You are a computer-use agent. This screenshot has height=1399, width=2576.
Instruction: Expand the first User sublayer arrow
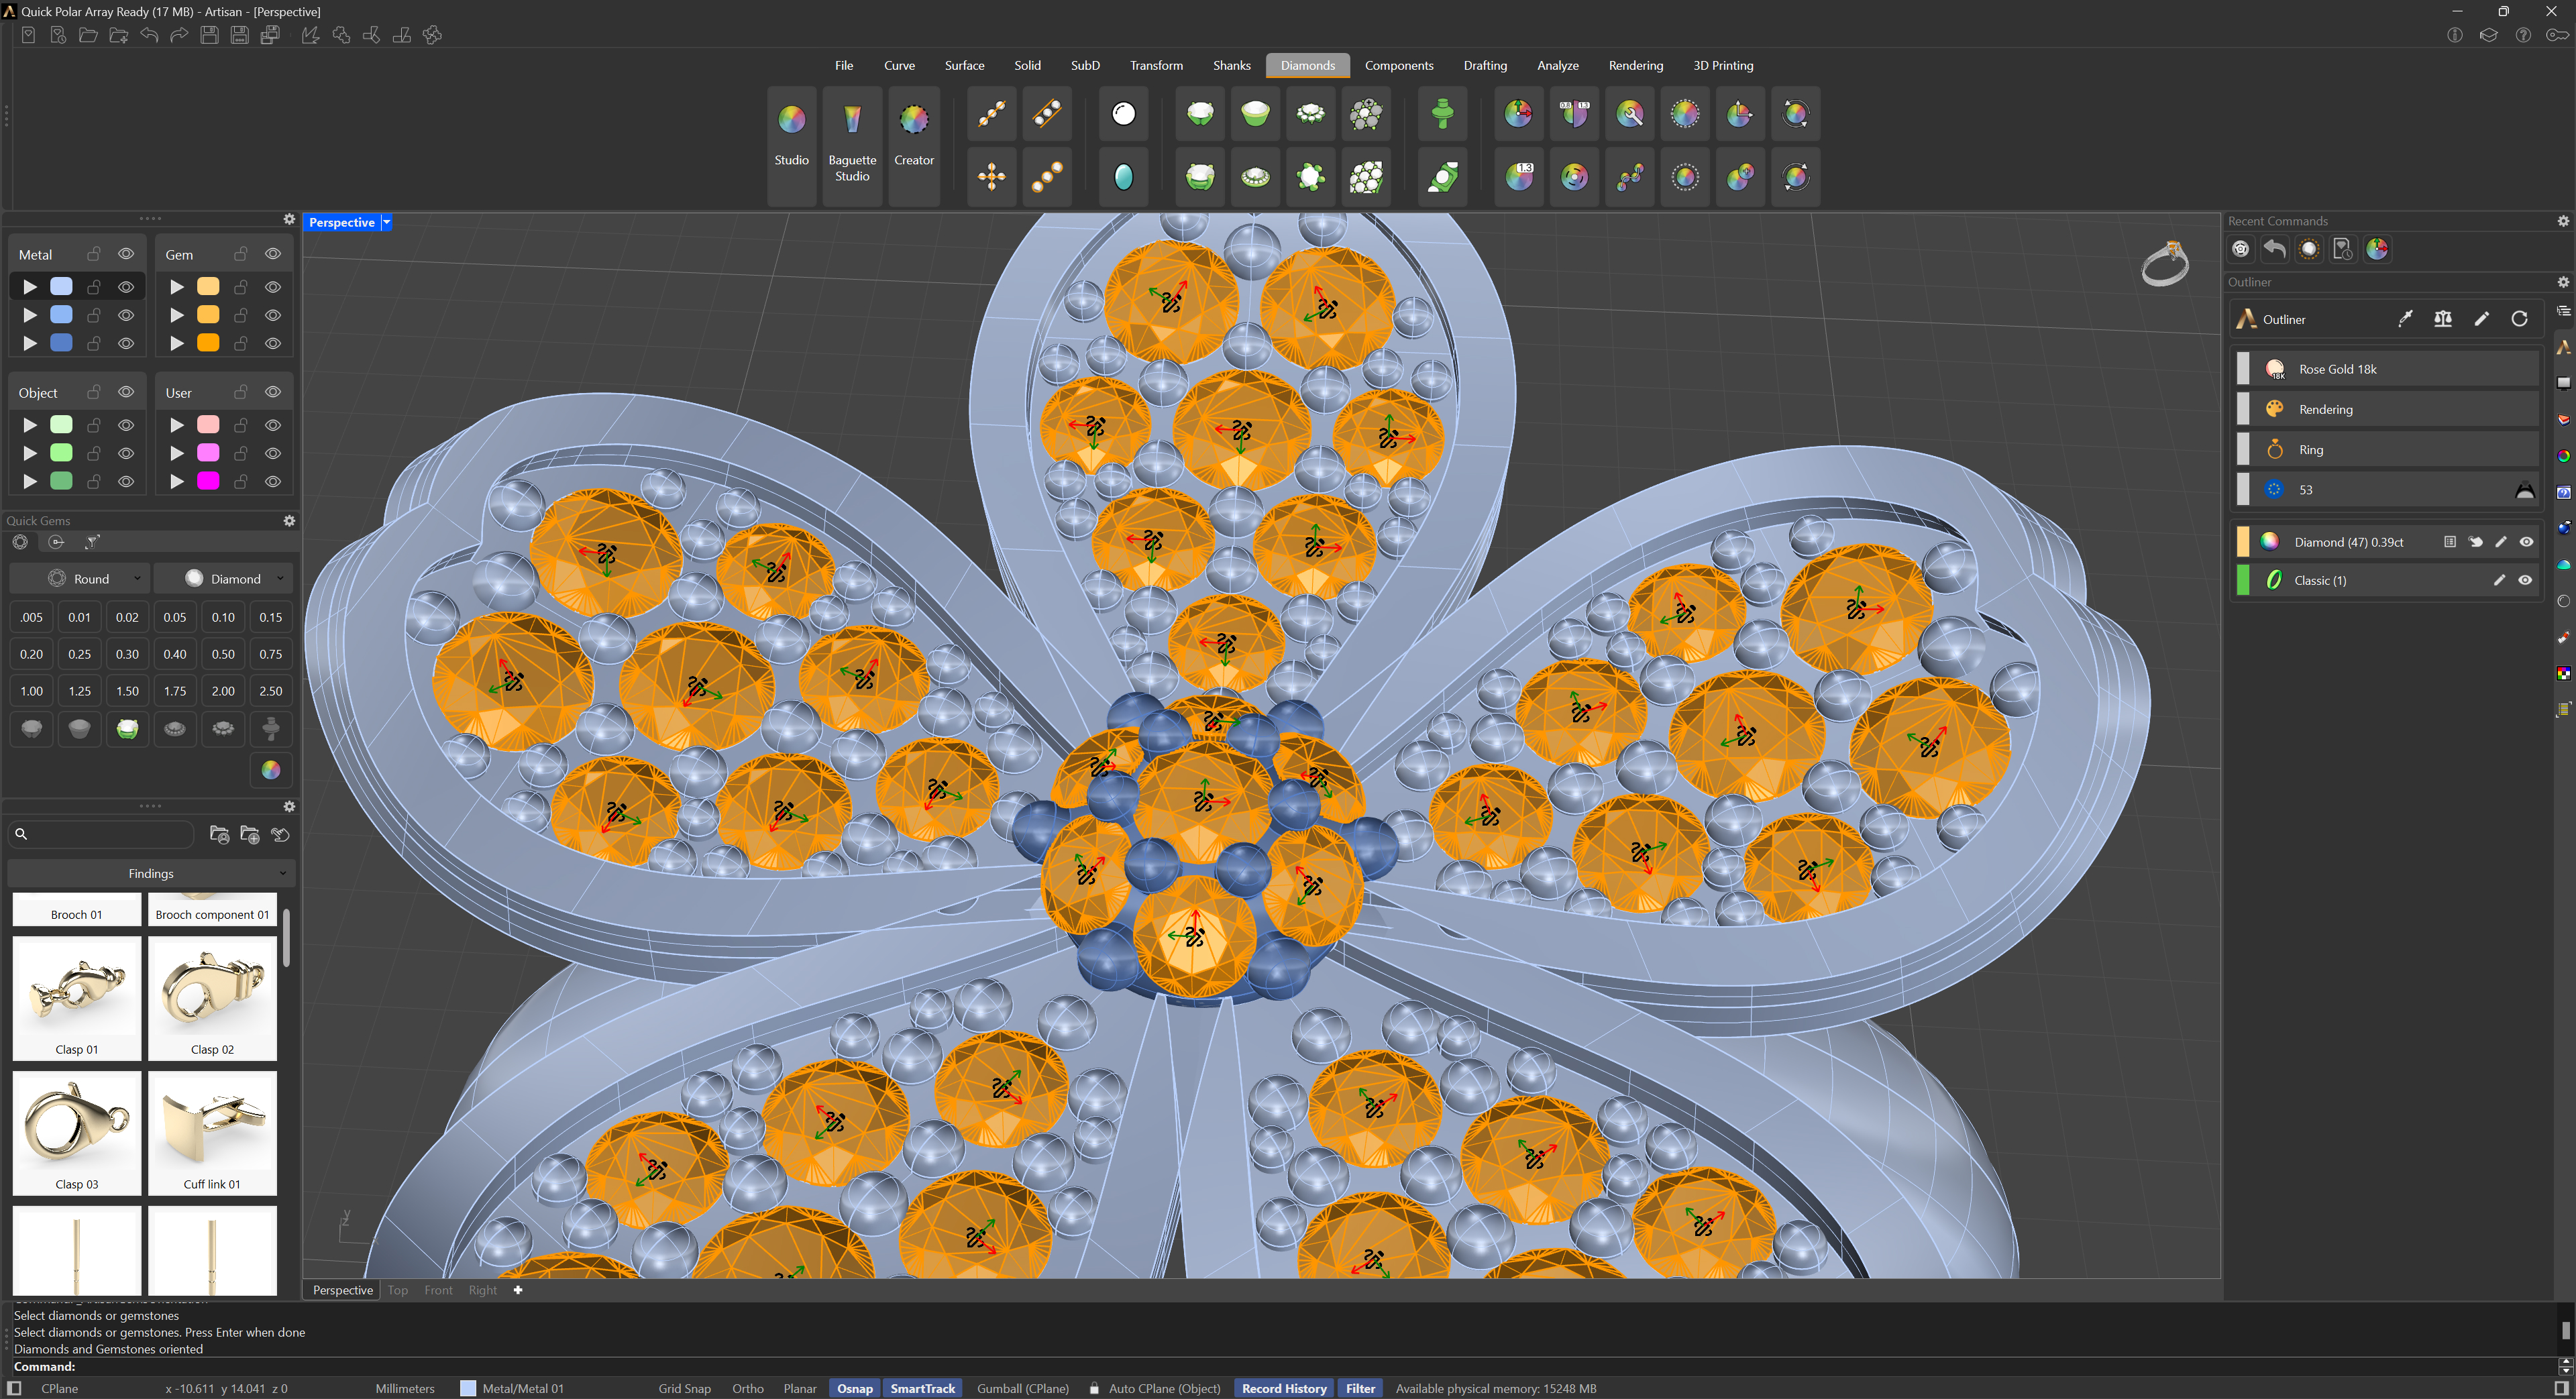(177, 425)
